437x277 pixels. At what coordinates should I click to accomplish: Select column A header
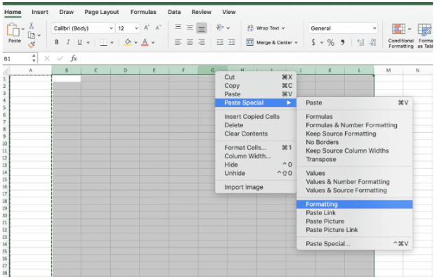click(x=31, y=70)
